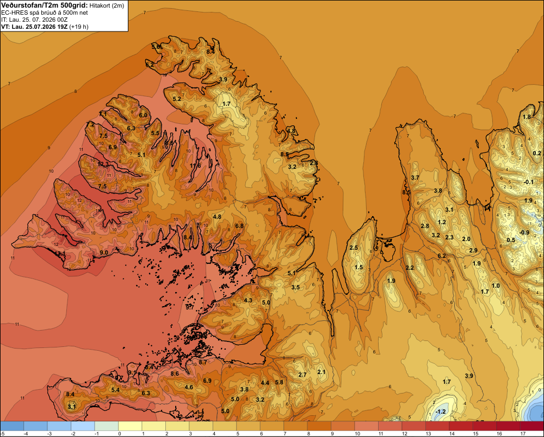Viewport: 544px width, 437px height.
Task: Click the 9.0 temperature value
Action: point(104,253)
